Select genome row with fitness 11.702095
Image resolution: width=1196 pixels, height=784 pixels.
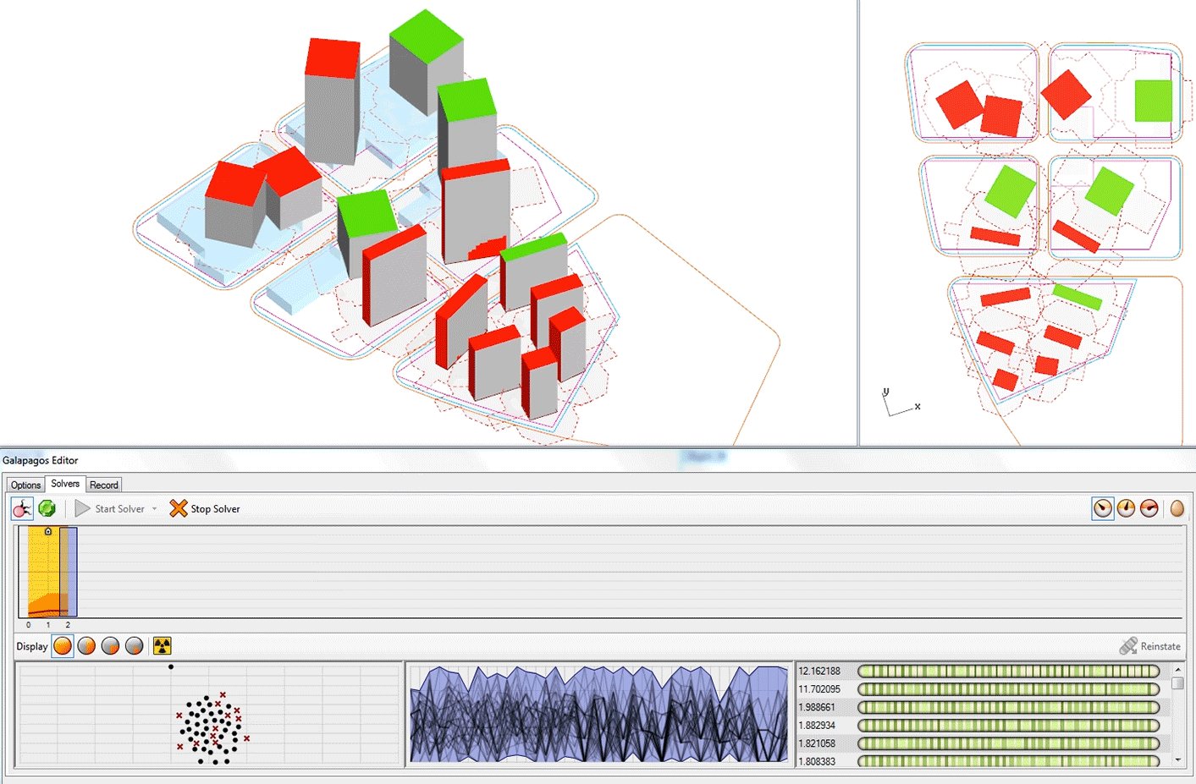(x=982, y=689)
